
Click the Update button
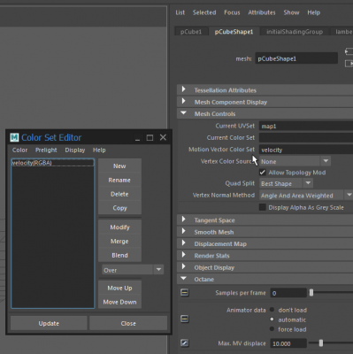coord(49,323)
